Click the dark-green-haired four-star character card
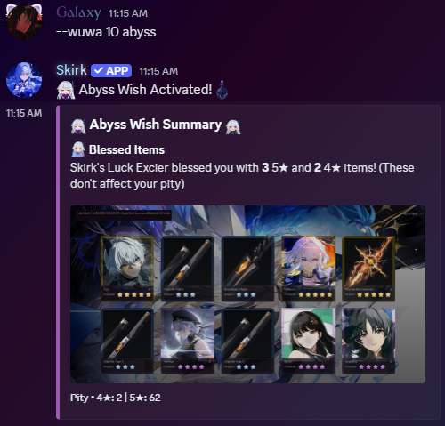 [x=368, y=341]
